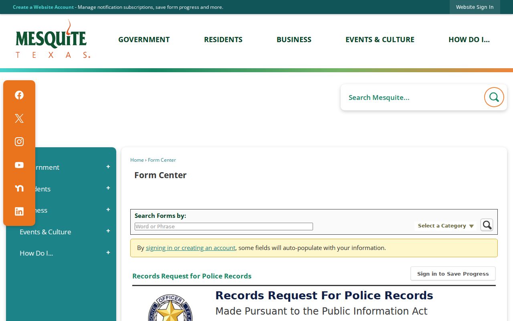Open the YouTube social icon

(x=19, y=165)
